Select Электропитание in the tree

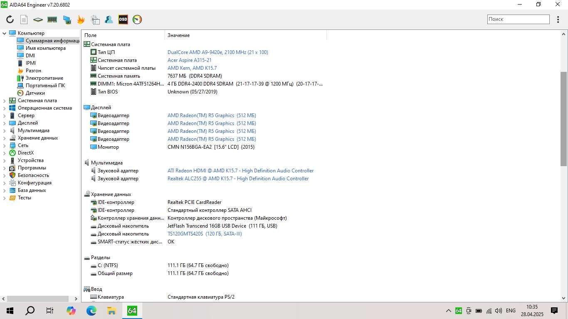click(x=44, y=78)
